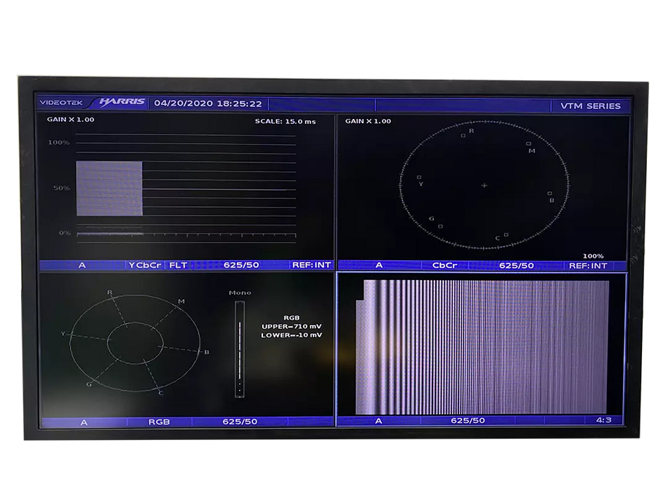
Task: Click the 0% waveform graticule label
Action: 65,232
